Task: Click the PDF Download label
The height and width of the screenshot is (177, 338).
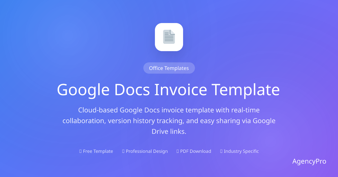Action: 194,151
